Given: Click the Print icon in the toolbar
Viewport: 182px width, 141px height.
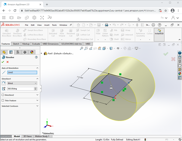Looking at the screenshot, I should pos(106,25).
